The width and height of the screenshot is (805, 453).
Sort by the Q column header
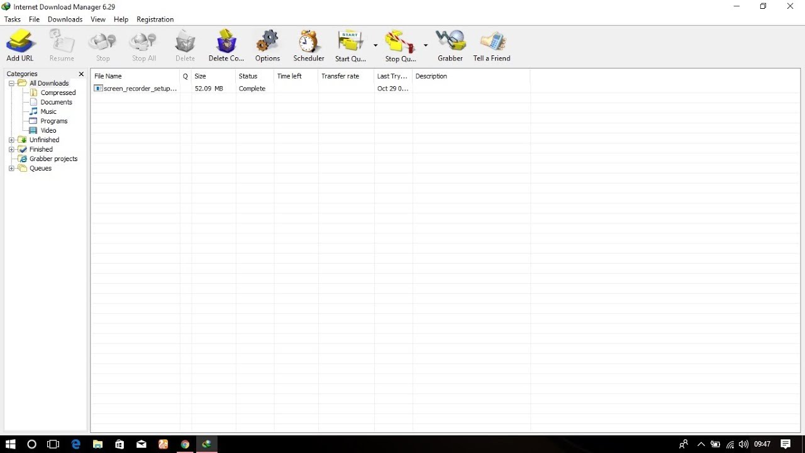[186, 76]
